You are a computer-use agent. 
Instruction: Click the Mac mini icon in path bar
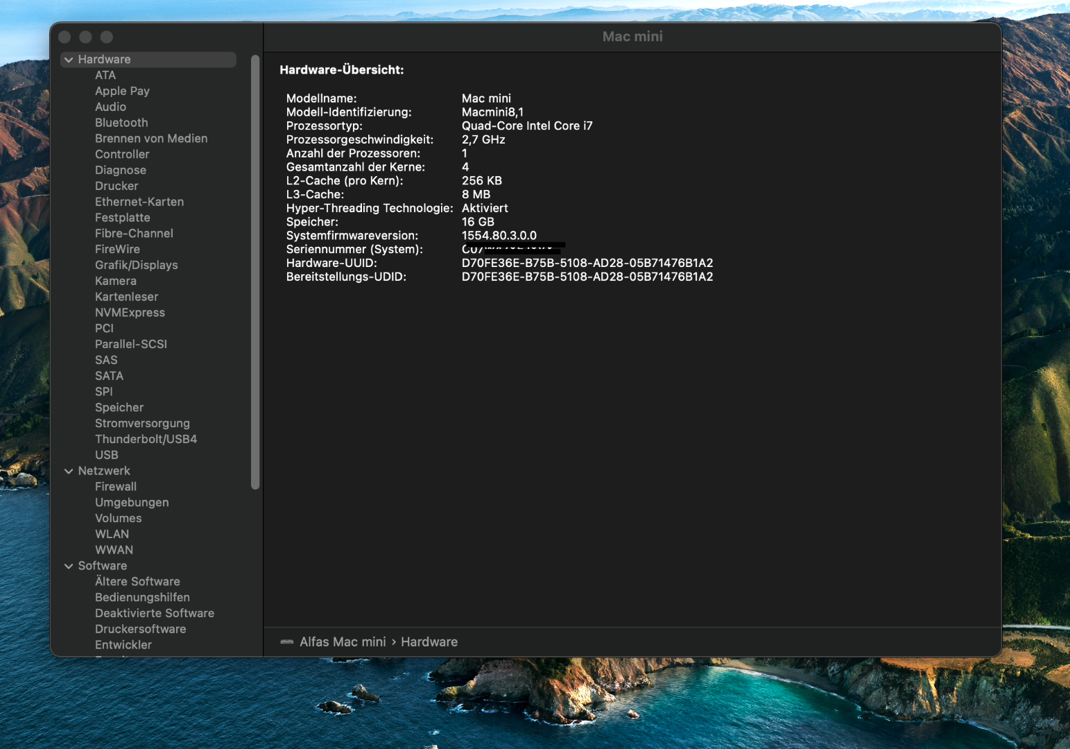[286, 642]
